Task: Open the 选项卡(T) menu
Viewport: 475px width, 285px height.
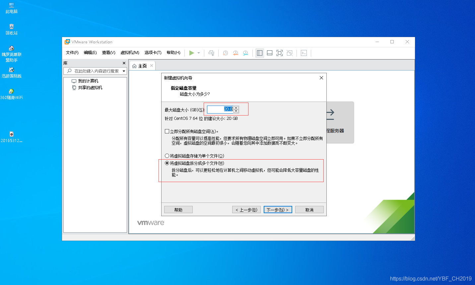Action: (x=153, y=53)
